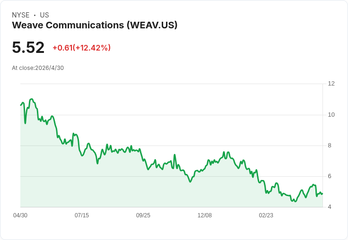The width and height of the screenshot is (348, 240).
Task: Click the chart's lowest trough near April
Action: (295, 201)
